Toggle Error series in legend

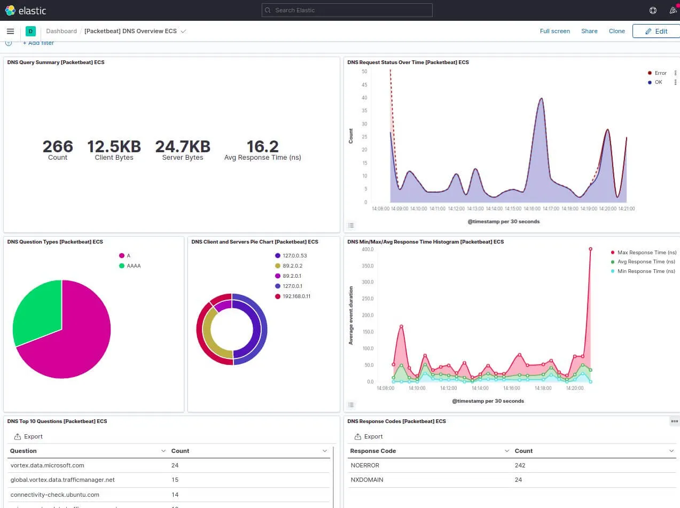click(657, 73)
